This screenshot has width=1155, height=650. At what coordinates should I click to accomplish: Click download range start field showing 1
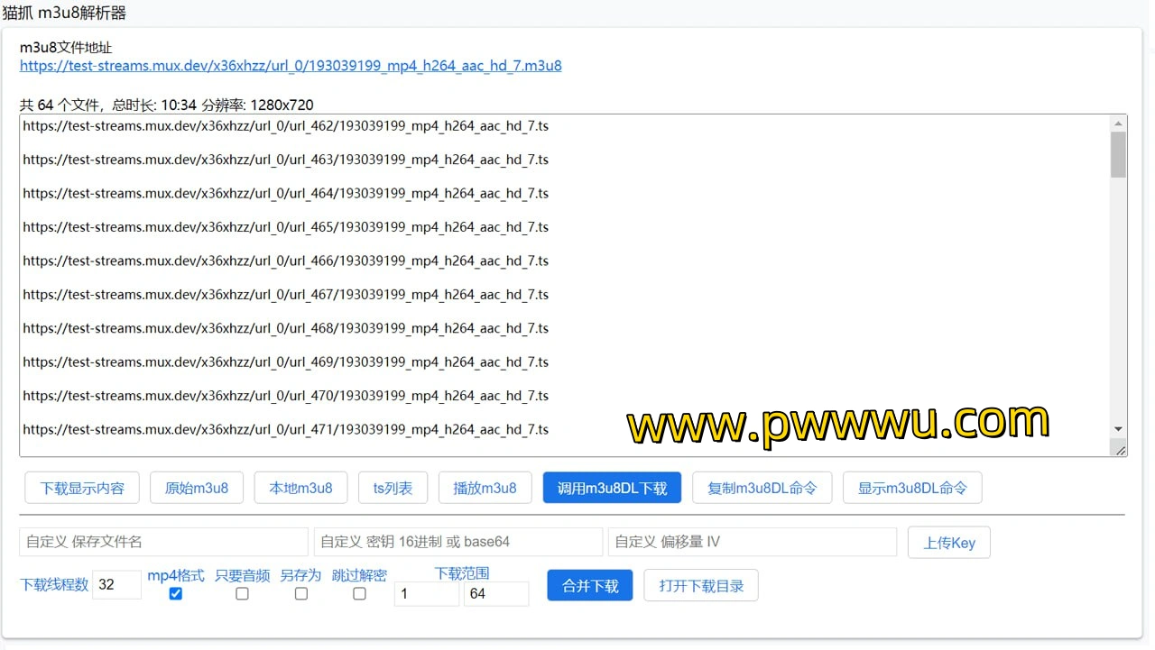point(427,593)
